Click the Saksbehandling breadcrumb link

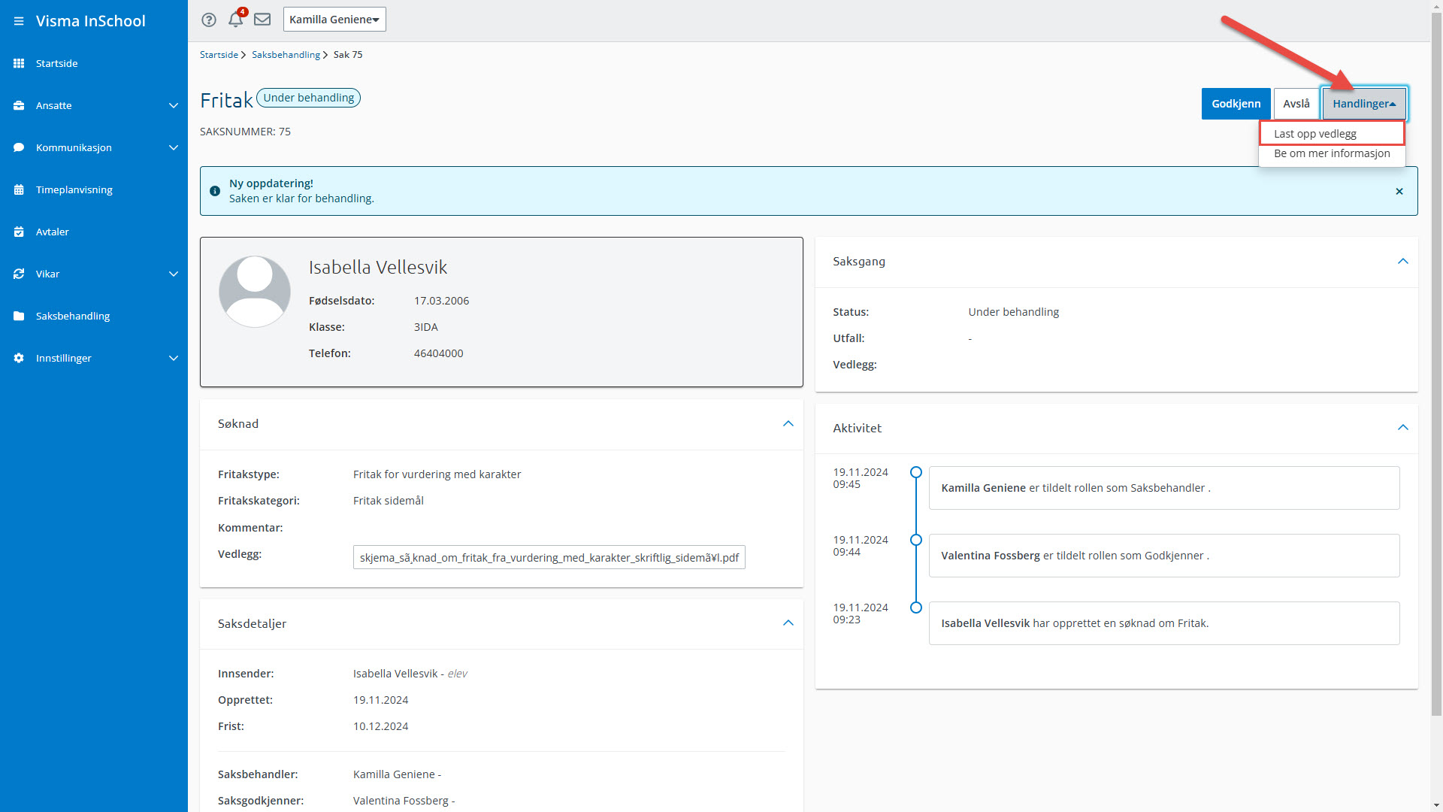point(286,55)
